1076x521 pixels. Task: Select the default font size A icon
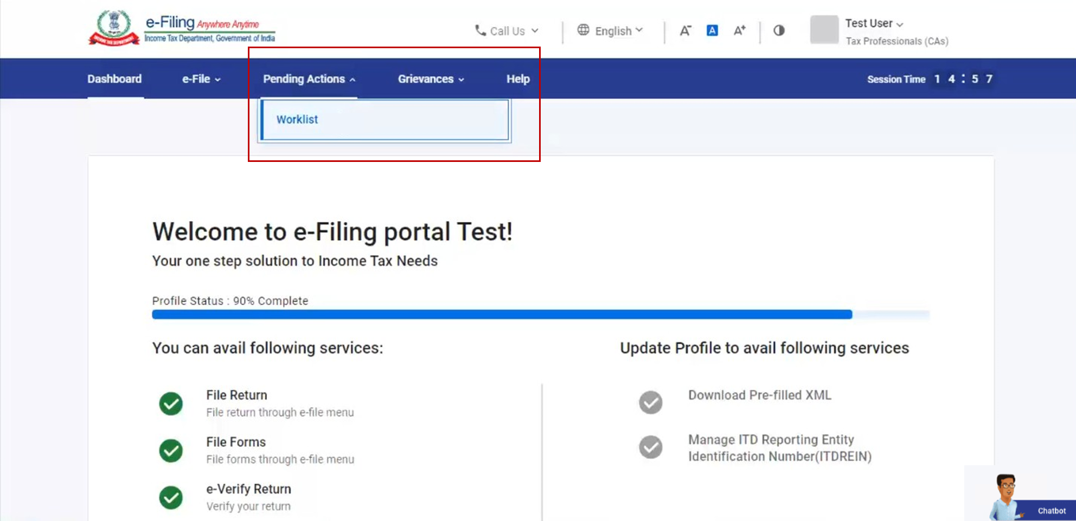(712, 31)
